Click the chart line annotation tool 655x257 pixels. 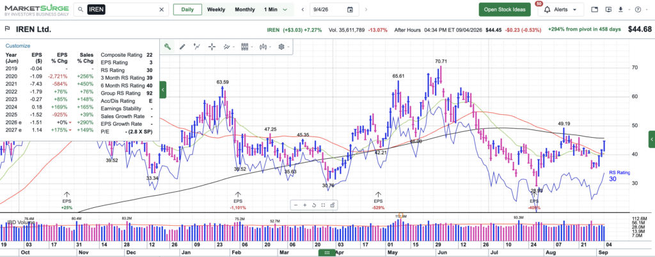(x=197, y=47)
